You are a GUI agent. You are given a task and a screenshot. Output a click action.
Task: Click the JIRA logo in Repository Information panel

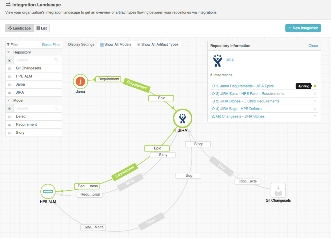click(x=218, y=60)
